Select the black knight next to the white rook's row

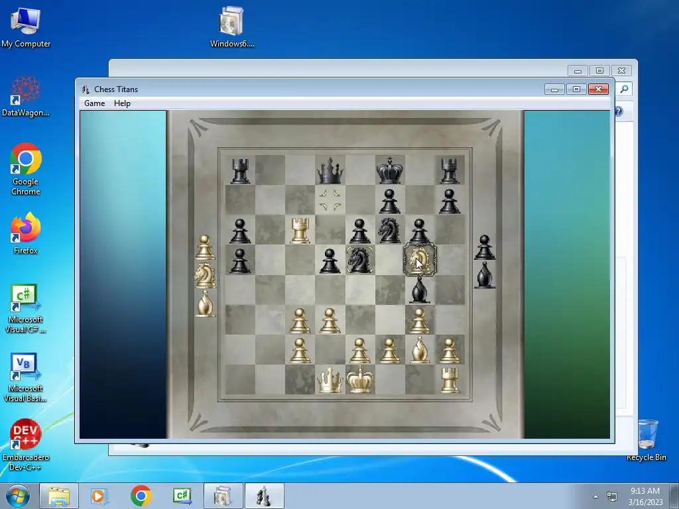(x=389, y=229)
